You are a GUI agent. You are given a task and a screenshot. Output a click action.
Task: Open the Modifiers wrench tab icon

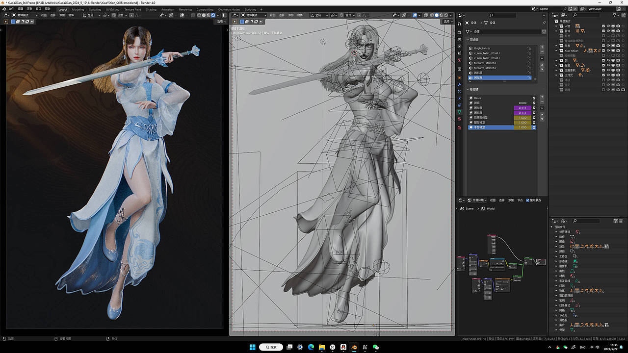pyautogui.click(x=460, y=84)
